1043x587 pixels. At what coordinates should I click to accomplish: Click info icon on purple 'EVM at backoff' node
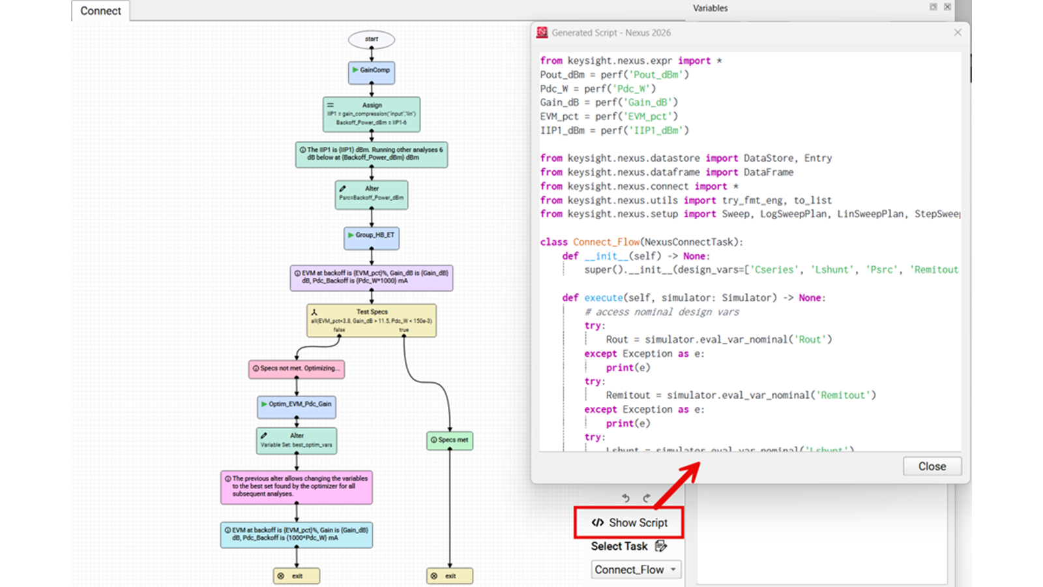[x=297, y=273]
